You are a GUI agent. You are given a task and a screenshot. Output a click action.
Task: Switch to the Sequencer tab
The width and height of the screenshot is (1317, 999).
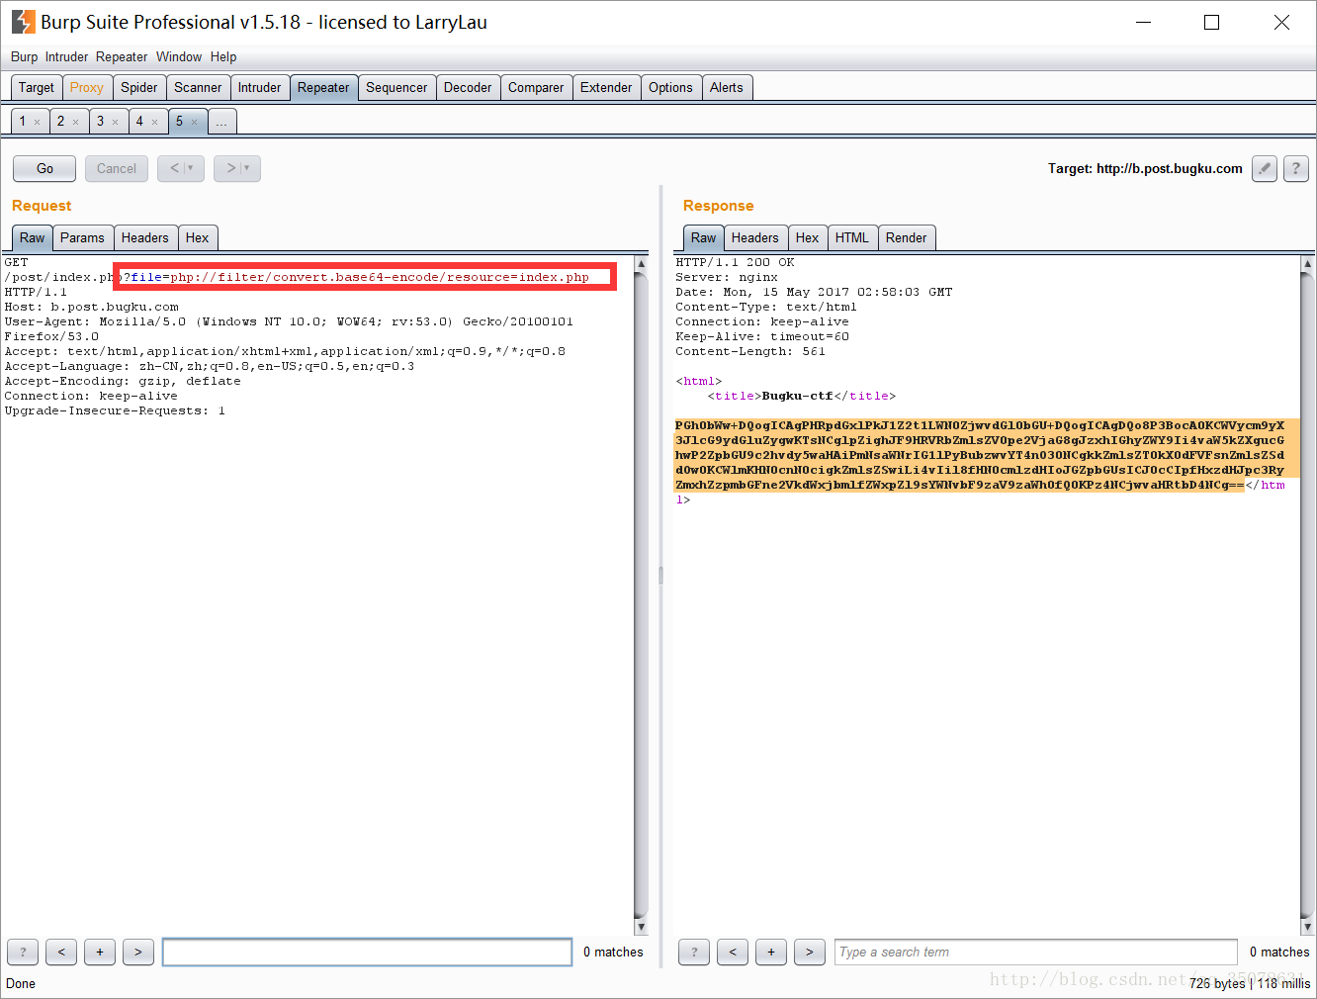(x=396, y=87)
